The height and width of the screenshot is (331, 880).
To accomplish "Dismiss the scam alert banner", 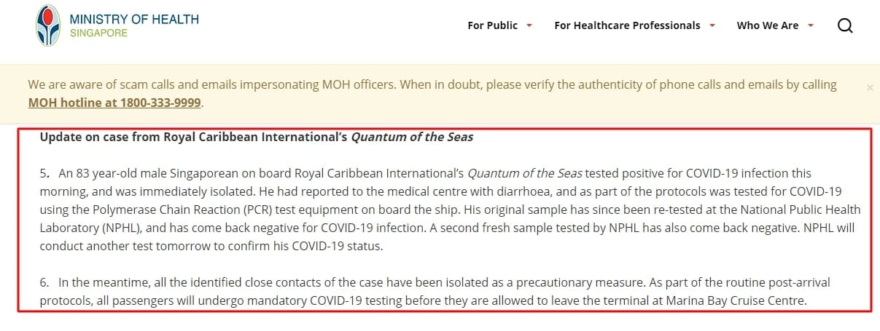I will 870,87.
